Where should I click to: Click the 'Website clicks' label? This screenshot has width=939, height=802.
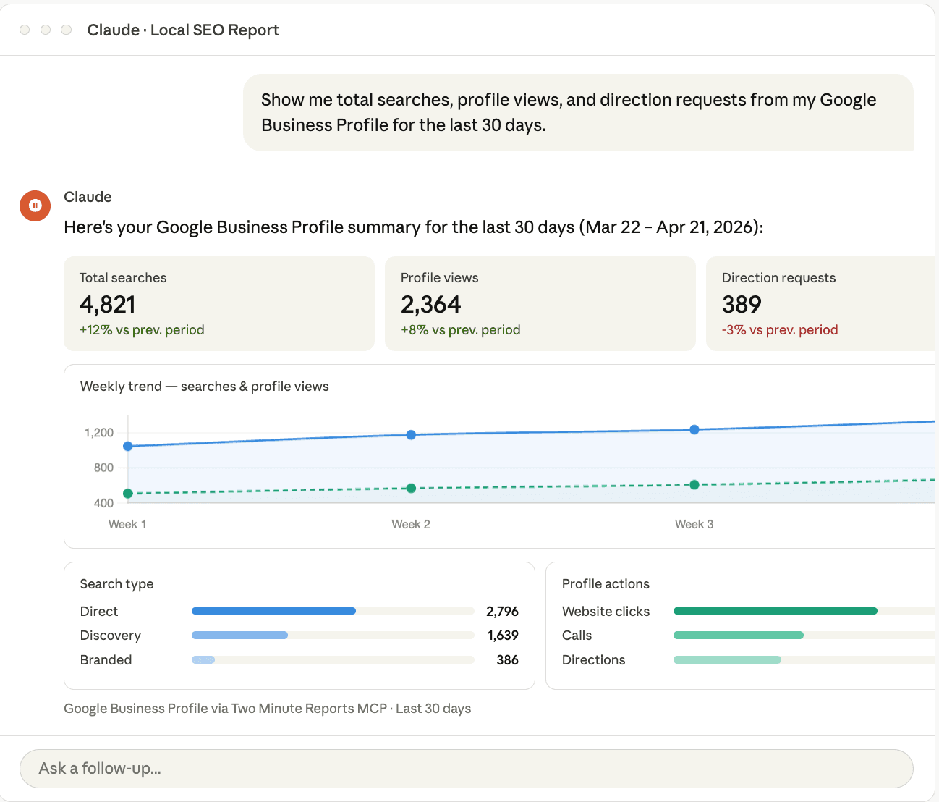(x=606, y=611)
